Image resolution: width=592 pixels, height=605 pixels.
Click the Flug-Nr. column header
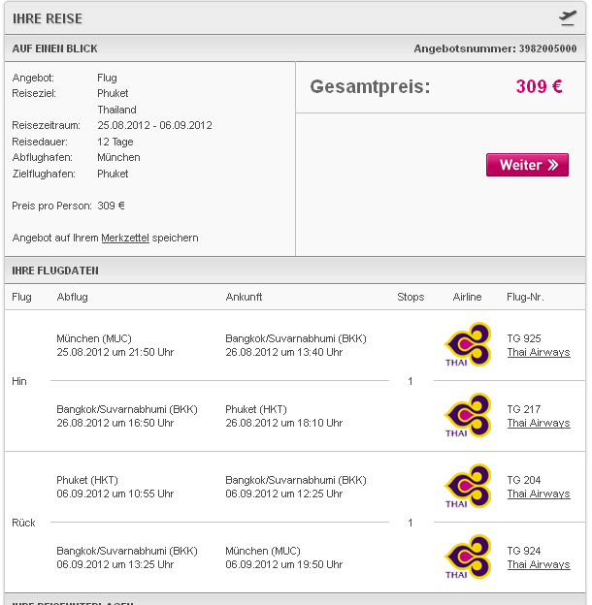click(x=525, y=297)
